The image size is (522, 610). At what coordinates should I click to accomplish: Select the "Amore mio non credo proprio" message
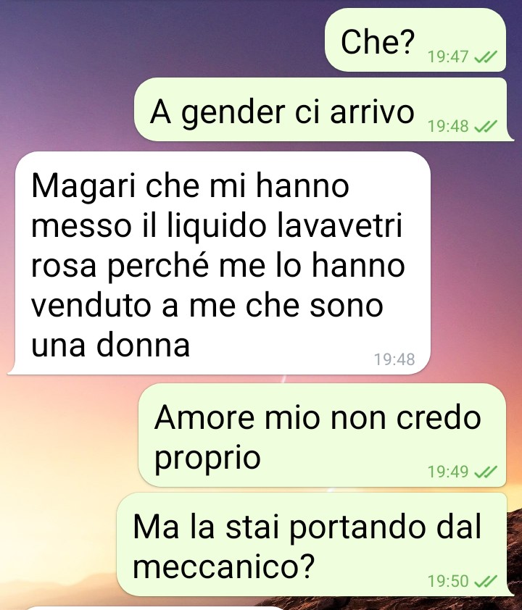[323, 435]
